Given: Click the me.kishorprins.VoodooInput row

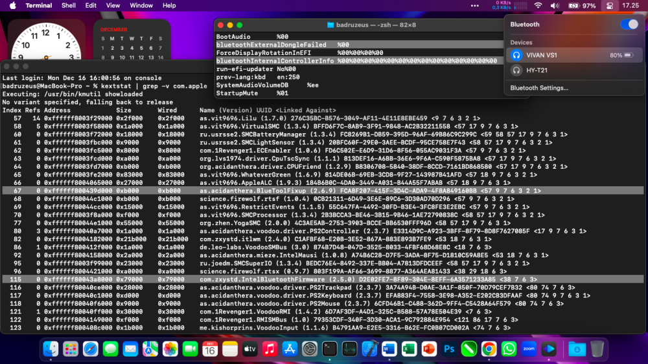Looking at the screenshot, I should 323,328.
